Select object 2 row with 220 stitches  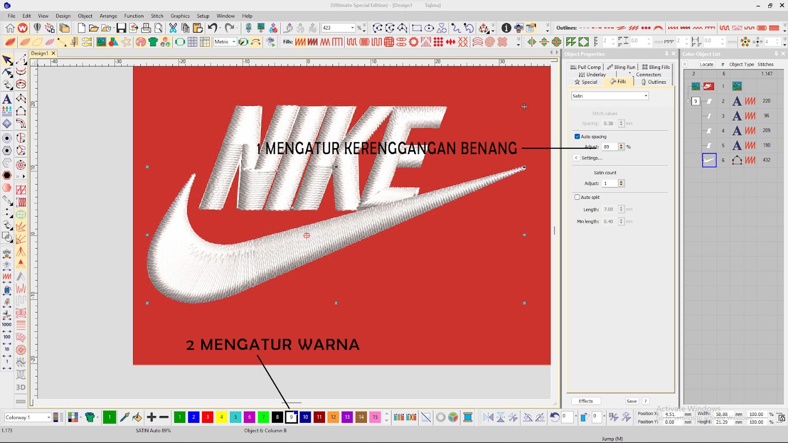pyautogui.click(x=734, y=101)
